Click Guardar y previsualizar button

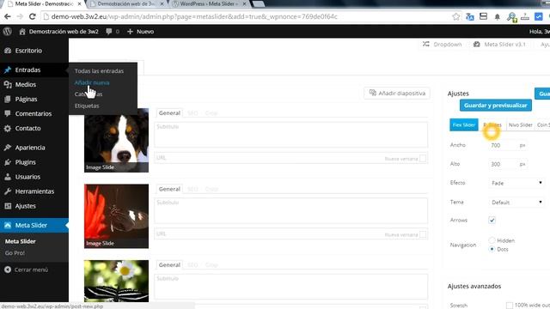pyautogui.click(x=496, y=105)
